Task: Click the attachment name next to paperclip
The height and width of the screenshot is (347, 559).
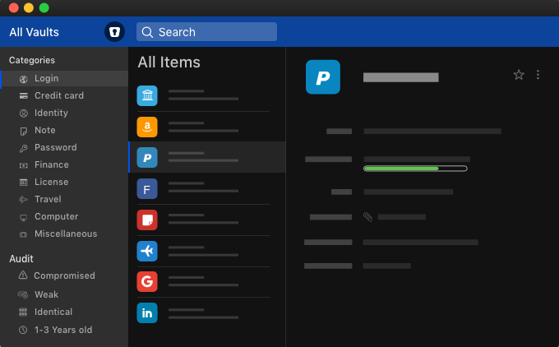Action: (402, 217)
